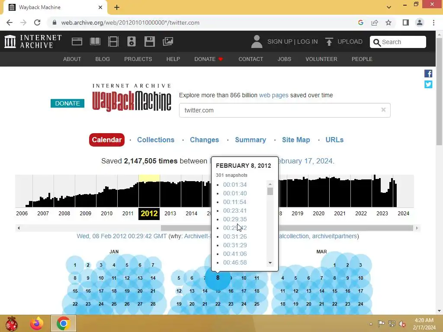Open the BLOG menu item
This screenshot has height=332, width=443.
coord(103,59)
